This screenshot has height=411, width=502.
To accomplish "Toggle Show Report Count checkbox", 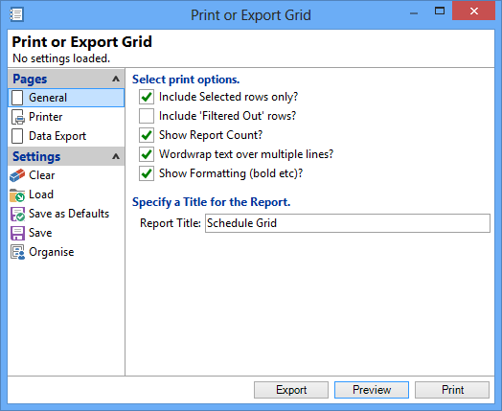I will pos(147,135).
